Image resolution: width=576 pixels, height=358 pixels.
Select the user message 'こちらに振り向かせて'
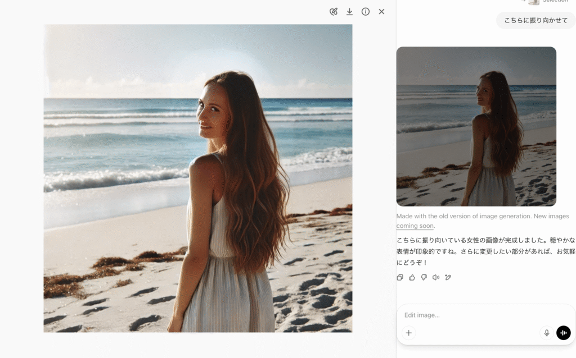[536, 21]
